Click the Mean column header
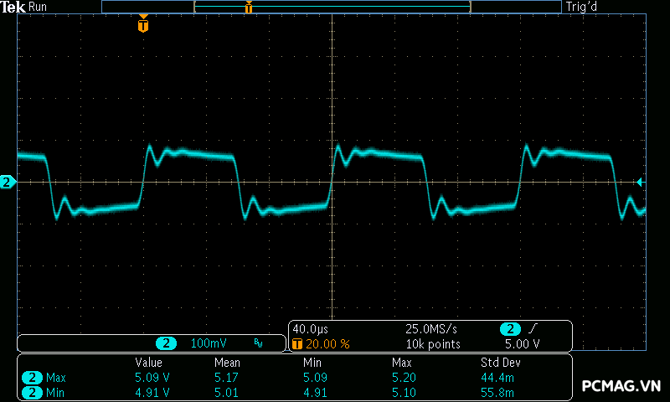Viewport: 670px width, 402px height. pyautogui.click(x=227, y=363)
